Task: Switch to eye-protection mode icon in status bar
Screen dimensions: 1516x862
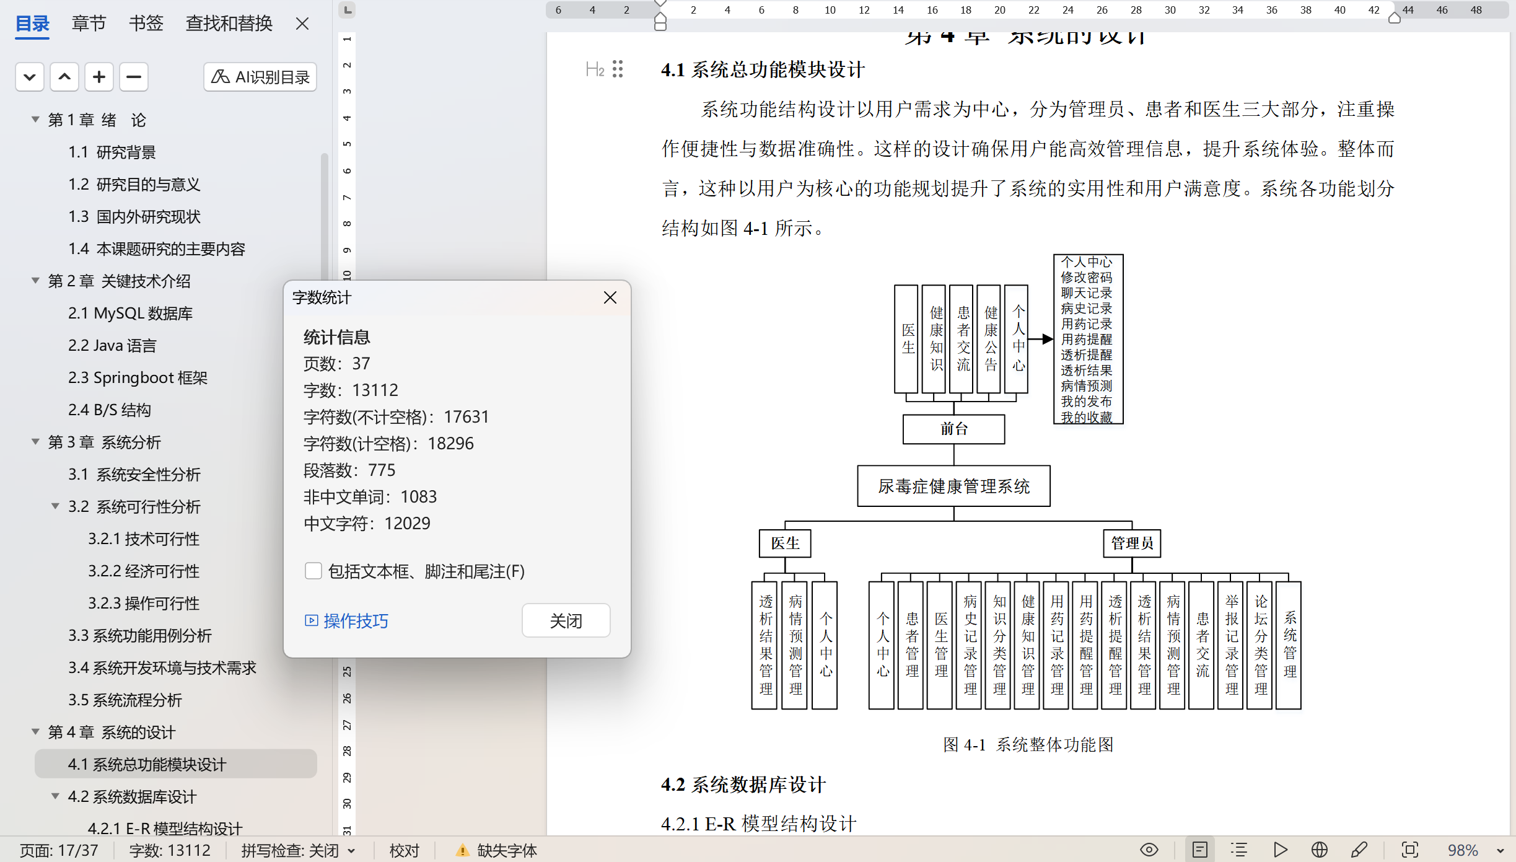Action: (x=1149, y=850)
